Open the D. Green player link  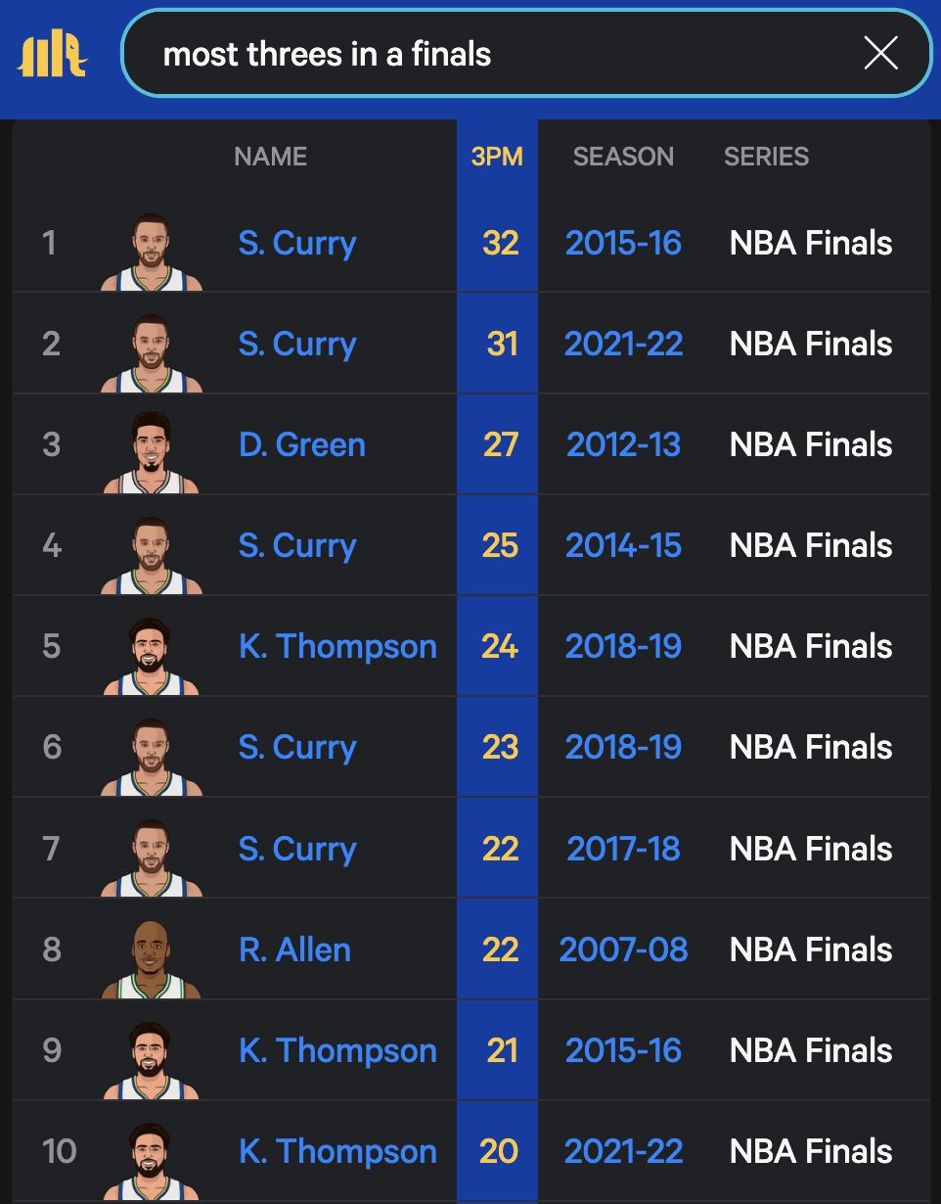[302, 444]
